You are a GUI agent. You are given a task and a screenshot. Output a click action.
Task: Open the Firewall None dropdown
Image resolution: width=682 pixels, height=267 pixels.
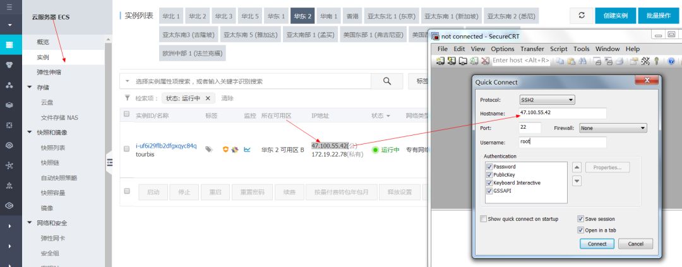pyautogui.click(x=613, y=128)
